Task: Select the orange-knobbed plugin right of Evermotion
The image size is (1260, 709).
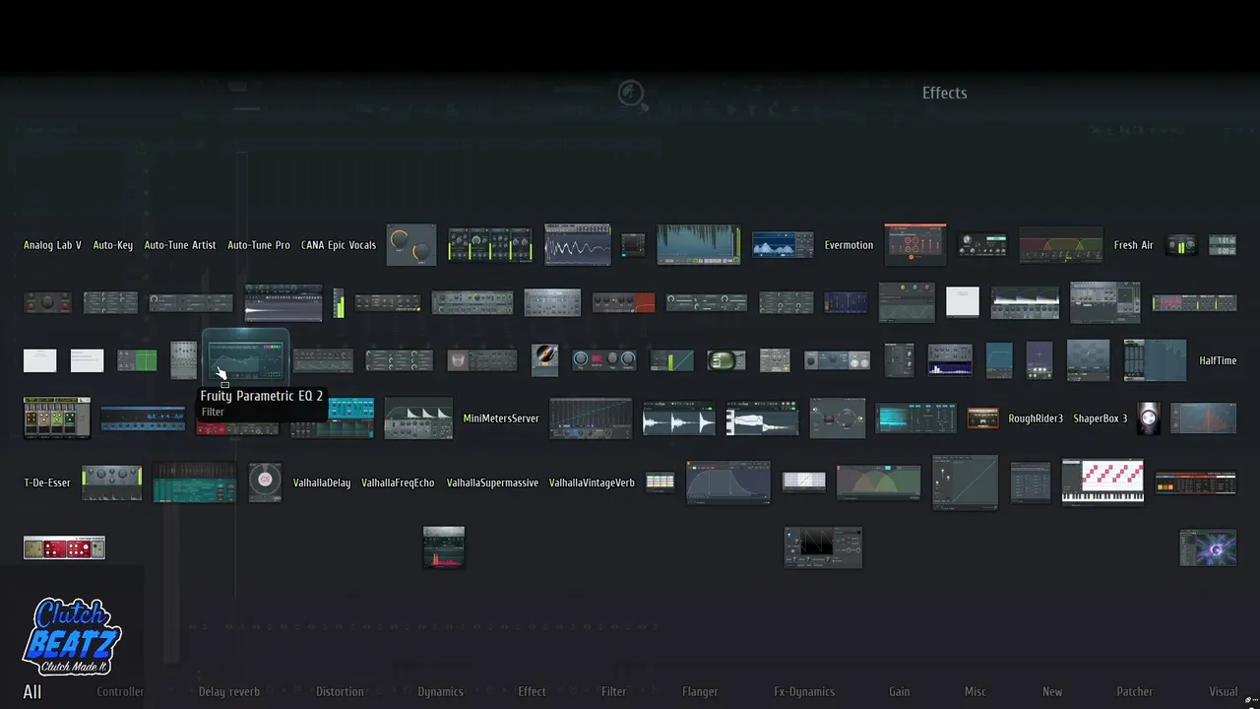Action: coord(915,245)
